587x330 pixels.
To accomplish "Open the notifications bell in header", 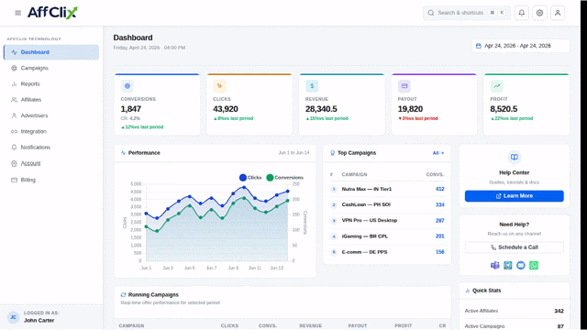I will click(x=522, y=13).
